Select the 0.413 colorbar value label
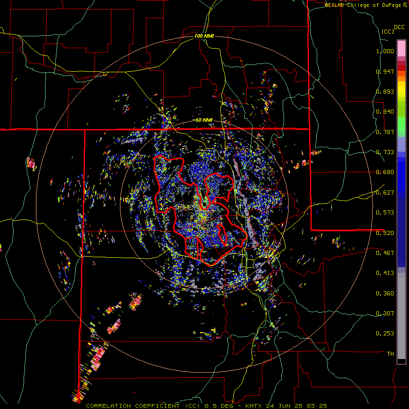The width and height of the screenshot is (409, 409). point(385,273)
